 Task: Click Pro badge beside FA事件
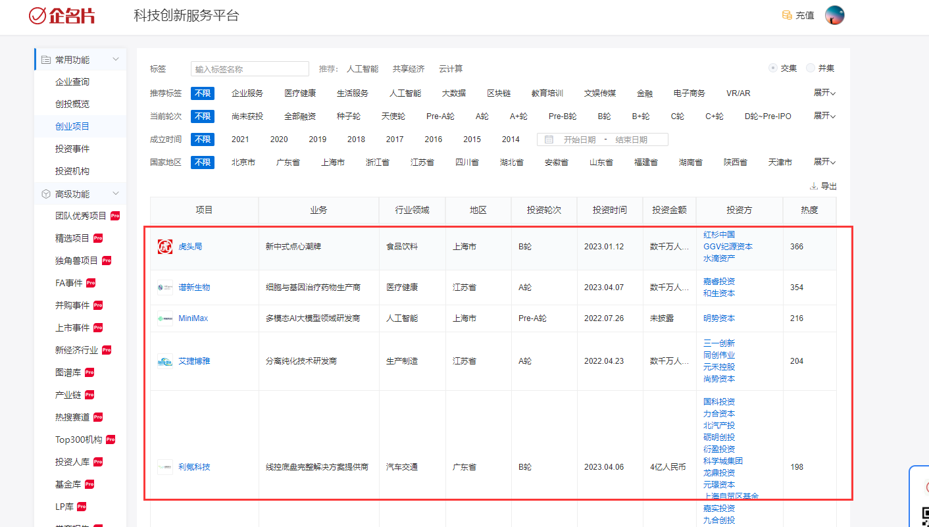click(91, 283)
